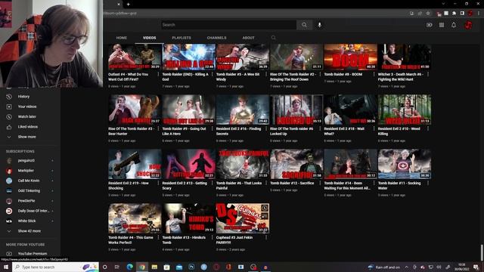The height and width of the screenshot is (272, 484).
Task: Open the notifications bell
Action: 454,25
